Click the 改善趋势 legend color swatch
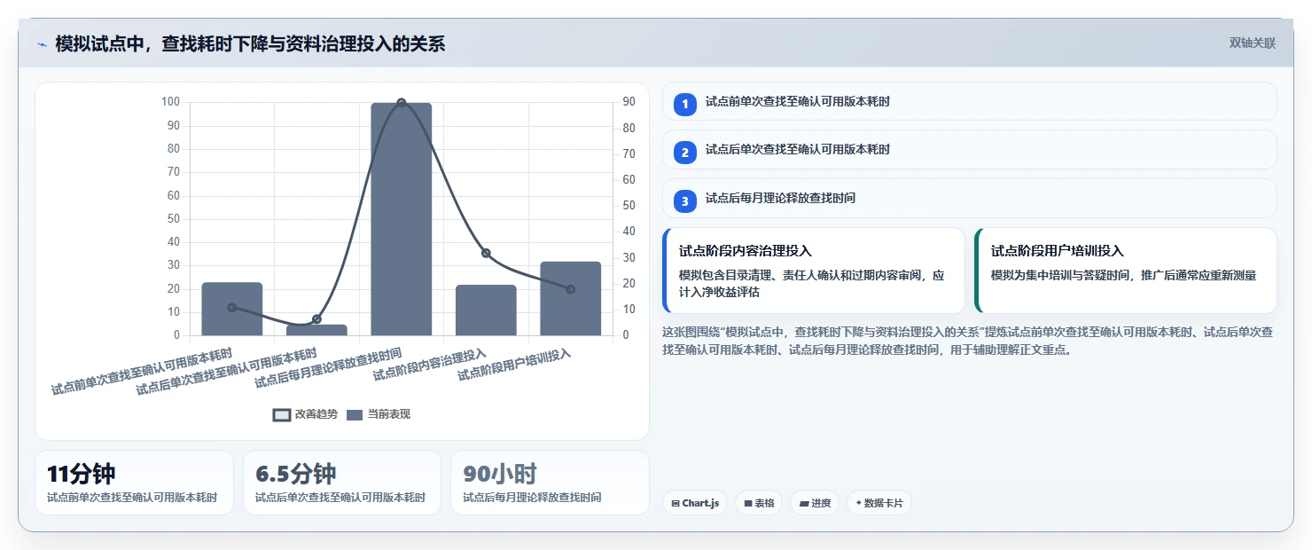The height and width of the screenshot is (550, 1312). click(282, 415)
